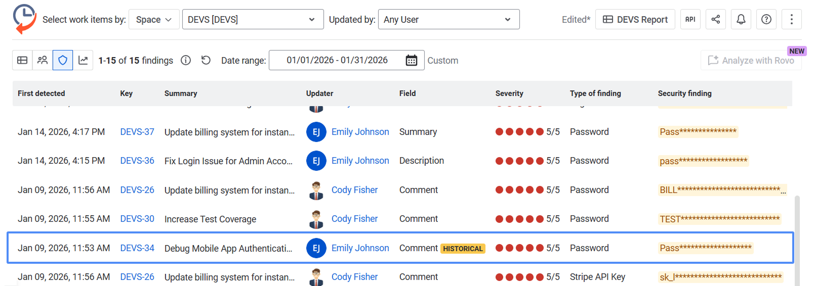The height and width of the screenshot is (286, 815).
Task: Open the chart view icon
Action: tap(83, 60)
